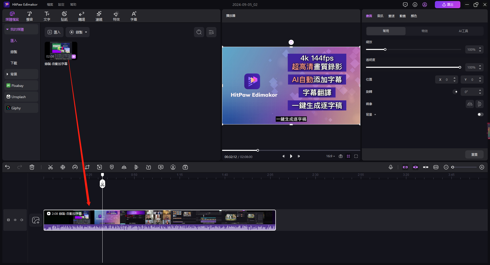Click the export frame icon in timeline toolbar
490x265 pixels.
point(185,167)
